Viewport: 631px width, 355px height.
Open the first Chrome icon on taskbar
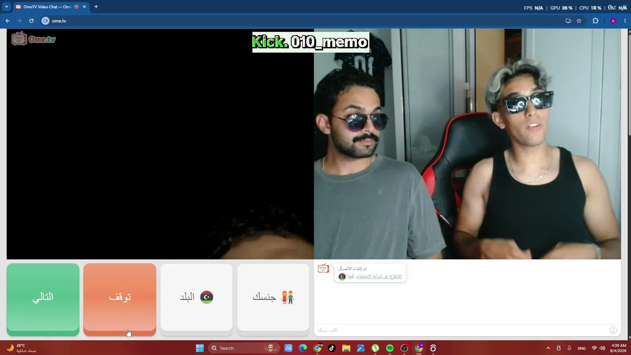[x=317, y=348]
